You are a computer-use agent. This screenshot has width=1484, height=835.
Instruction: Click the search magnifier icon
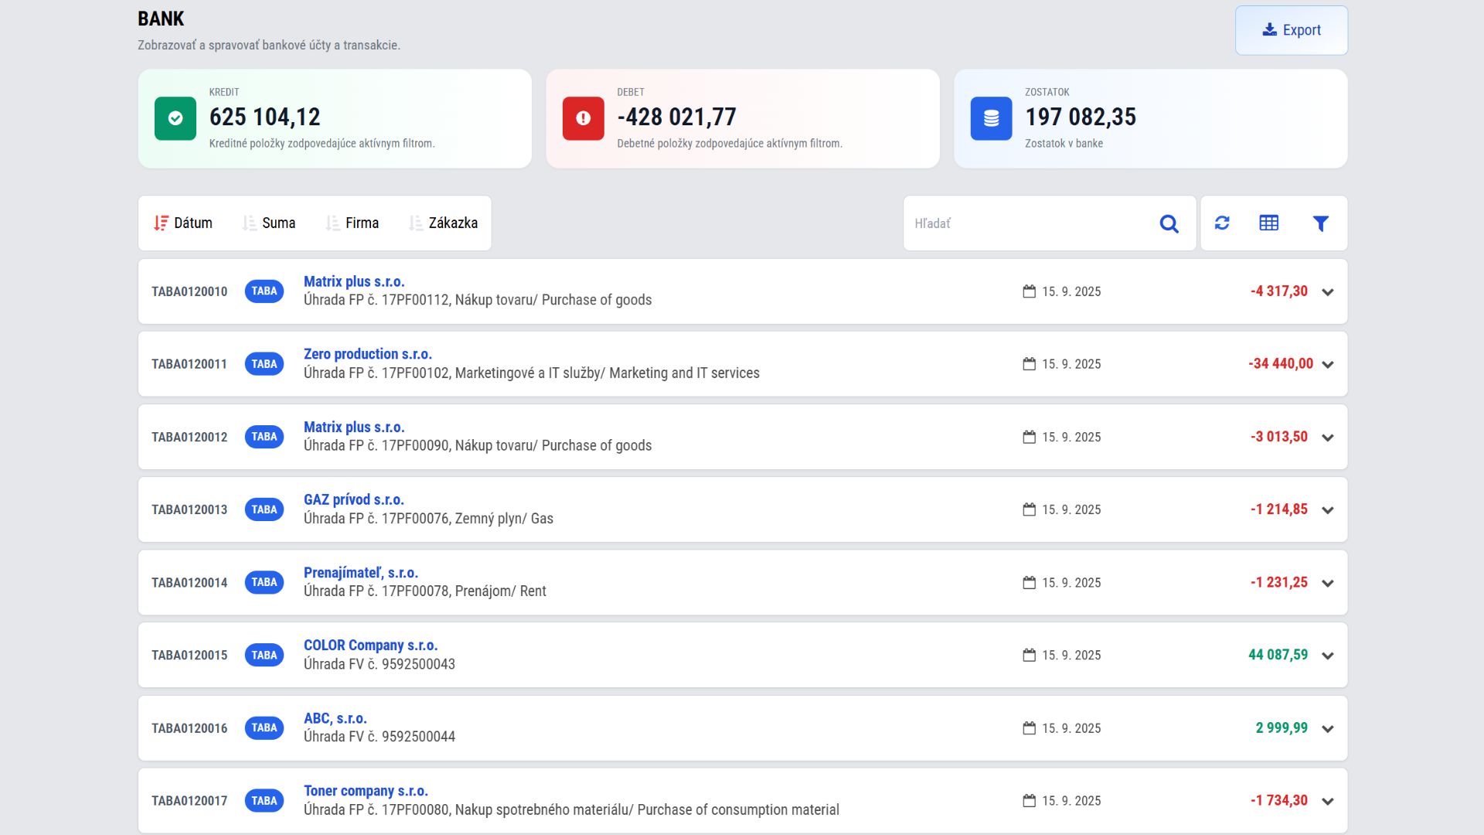(1169, 223)
